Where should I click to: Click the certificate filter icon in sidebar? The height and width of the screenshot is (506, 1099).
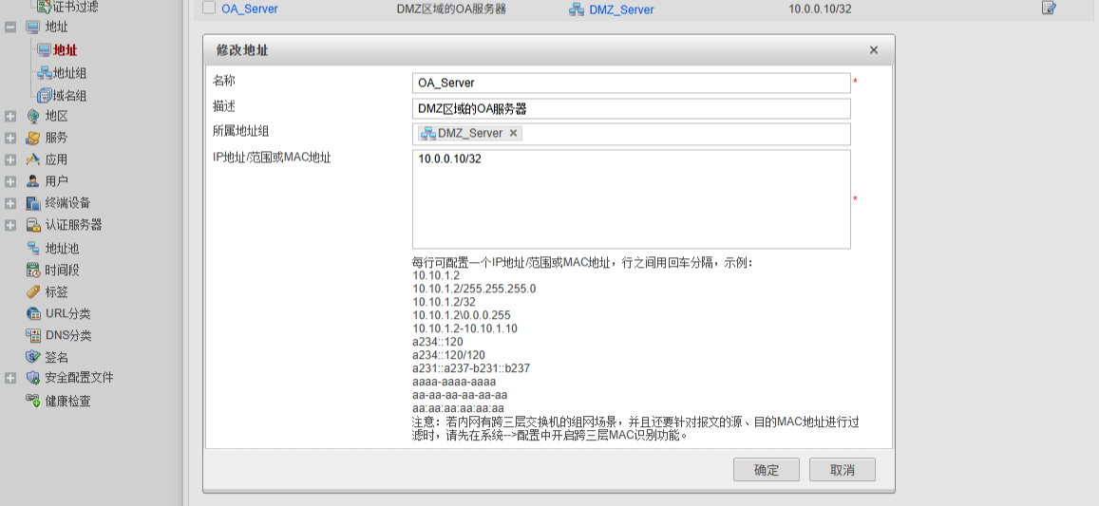[x=44, y=7]
